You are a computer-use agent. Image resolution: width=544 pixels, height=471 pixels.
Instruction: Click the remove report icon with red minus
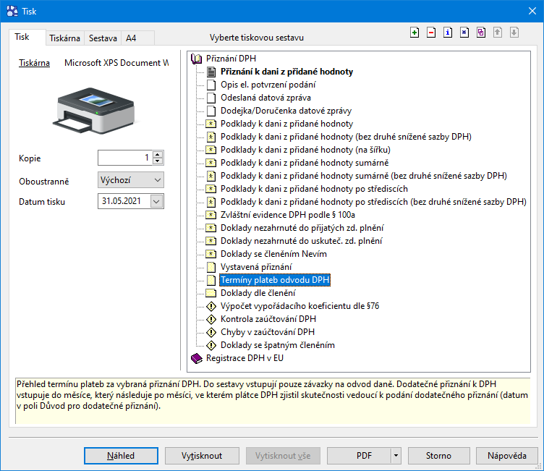pos(431,33)
